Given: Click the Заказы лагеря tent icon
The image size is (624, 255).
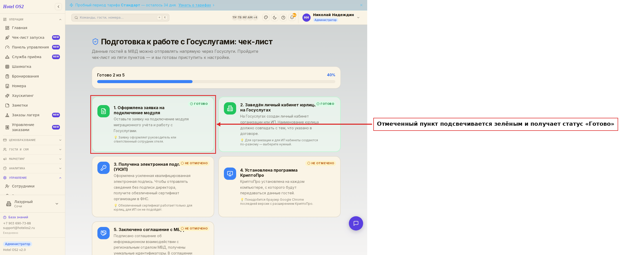Looking at the screenshot, I should point(7,115).
